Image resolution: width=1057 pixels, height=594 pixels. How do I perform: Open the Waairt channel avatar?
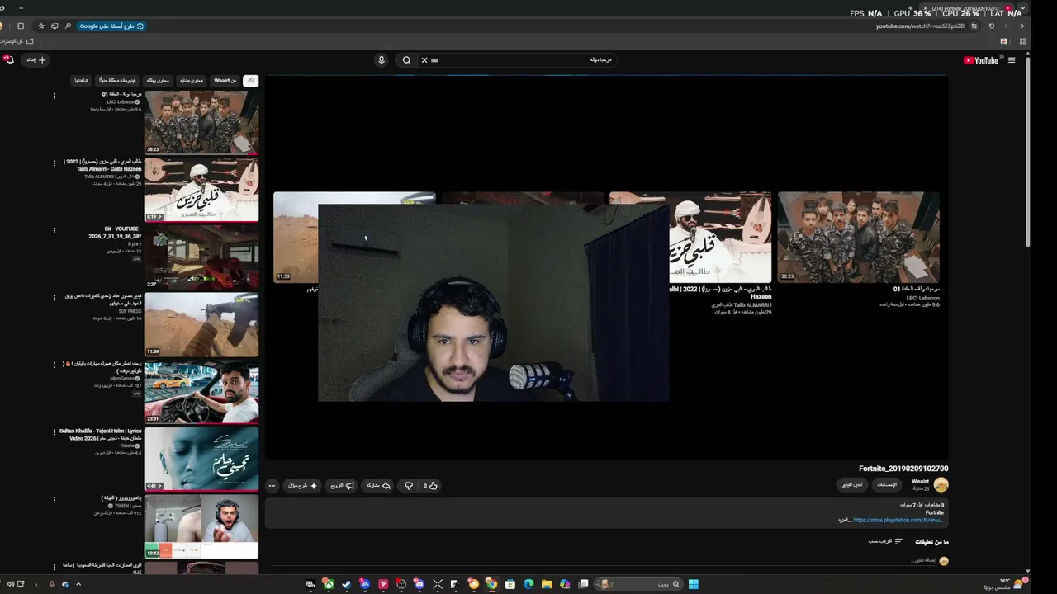pyautogui.click(x=941, y=485)
